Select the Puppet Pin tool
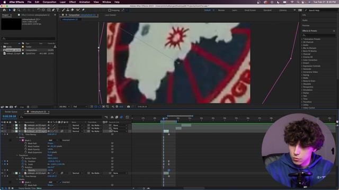 click(x=83, y=10)
